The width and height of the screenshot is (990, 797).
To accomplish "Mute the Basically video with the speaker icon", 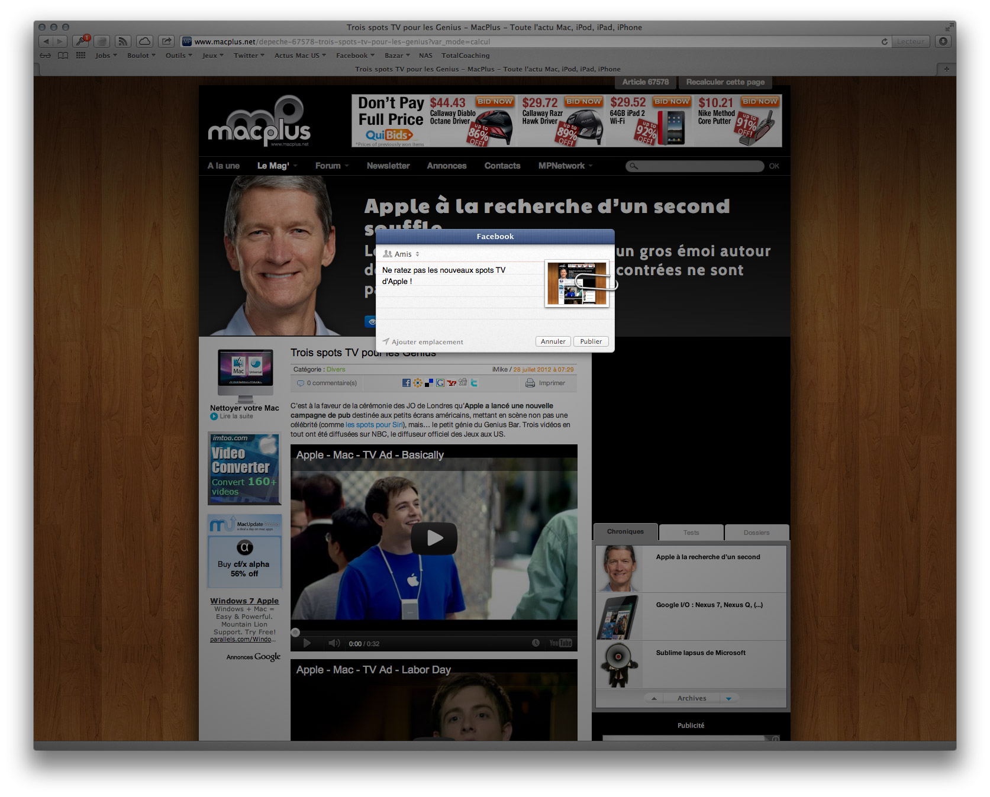I will pos(334,643).
